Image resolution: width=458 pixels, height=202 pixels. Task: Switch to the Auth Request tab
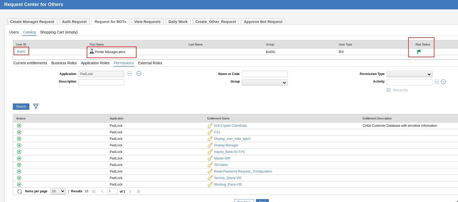(74, 22)
